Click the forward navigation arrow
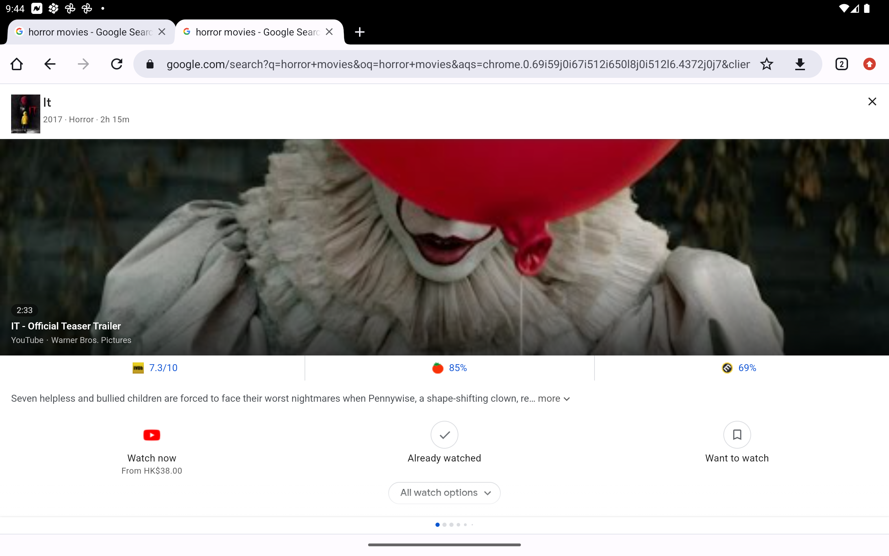 coord(83,64)
